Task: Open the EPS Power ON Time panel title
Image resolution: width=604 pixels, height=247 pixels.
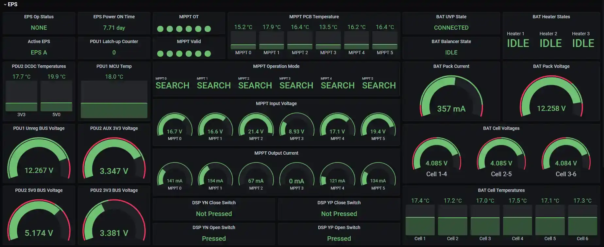Action: click(114, 17)
